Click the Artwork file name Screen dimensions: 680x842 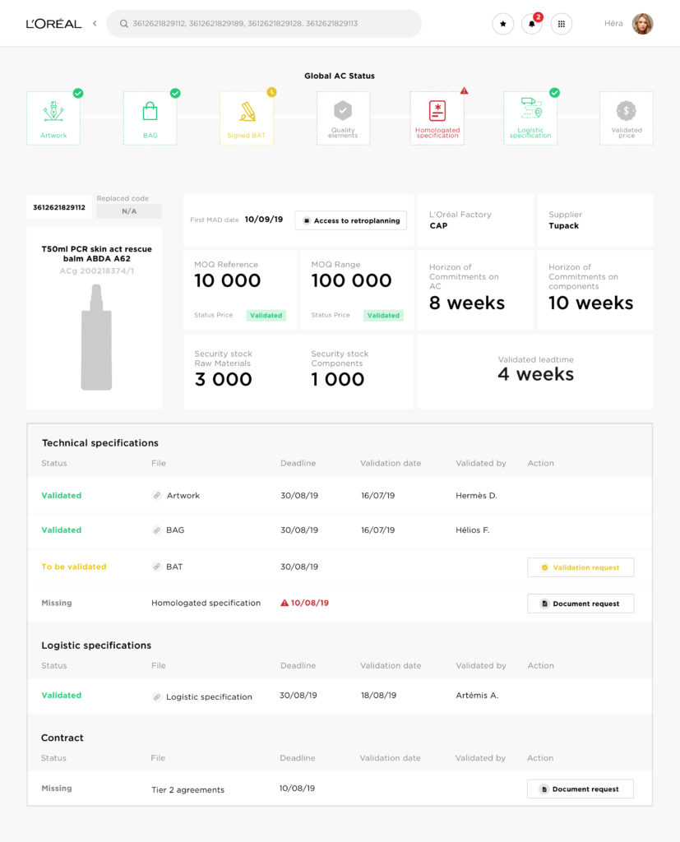coord(183,496)
